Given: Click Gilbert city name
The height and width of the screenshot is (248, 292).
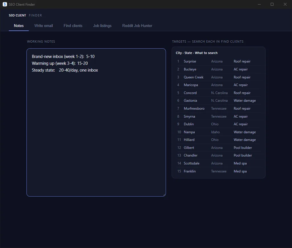Looking at the screenshot, I should 189,148.
